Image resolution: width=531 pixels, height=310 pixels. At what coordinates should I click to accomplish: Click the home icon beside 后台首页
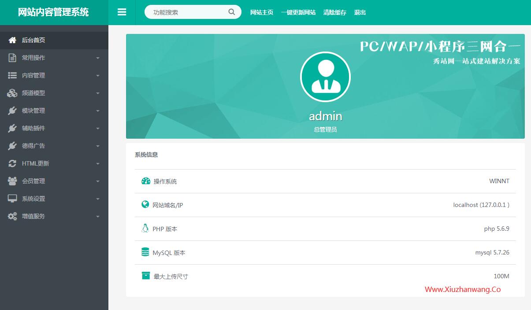point(12,40)
